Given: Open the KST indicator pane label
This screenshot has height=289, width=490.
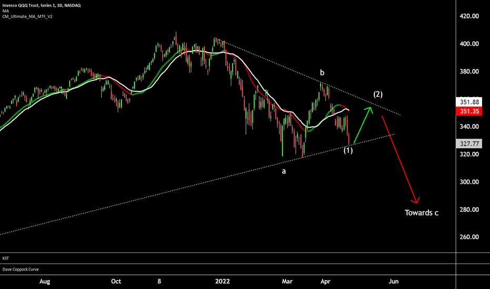Looking at the screenshot, I should tap(6, 259).
